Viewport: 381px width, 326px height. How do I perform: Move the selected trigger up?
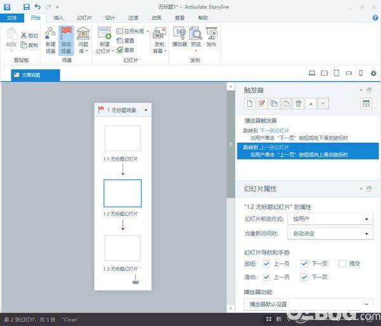coord(311,104)
